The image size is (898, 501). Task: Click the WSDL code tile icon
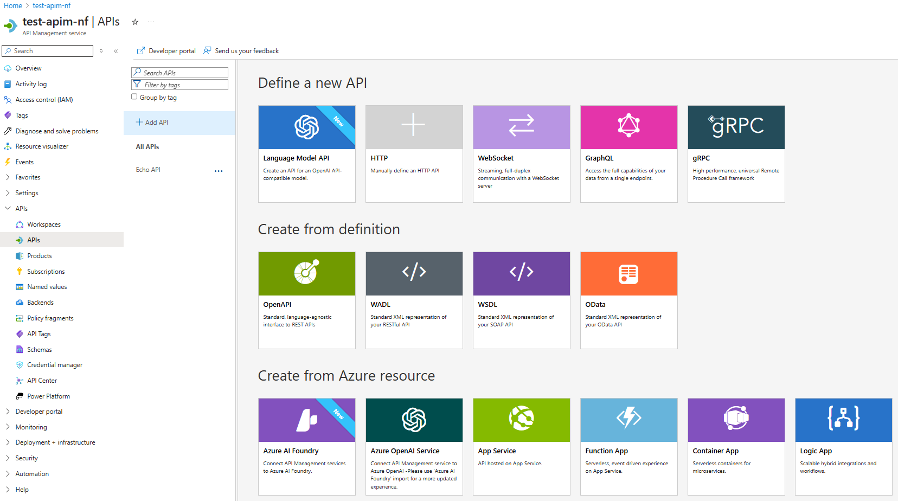(x=521, y=272)
